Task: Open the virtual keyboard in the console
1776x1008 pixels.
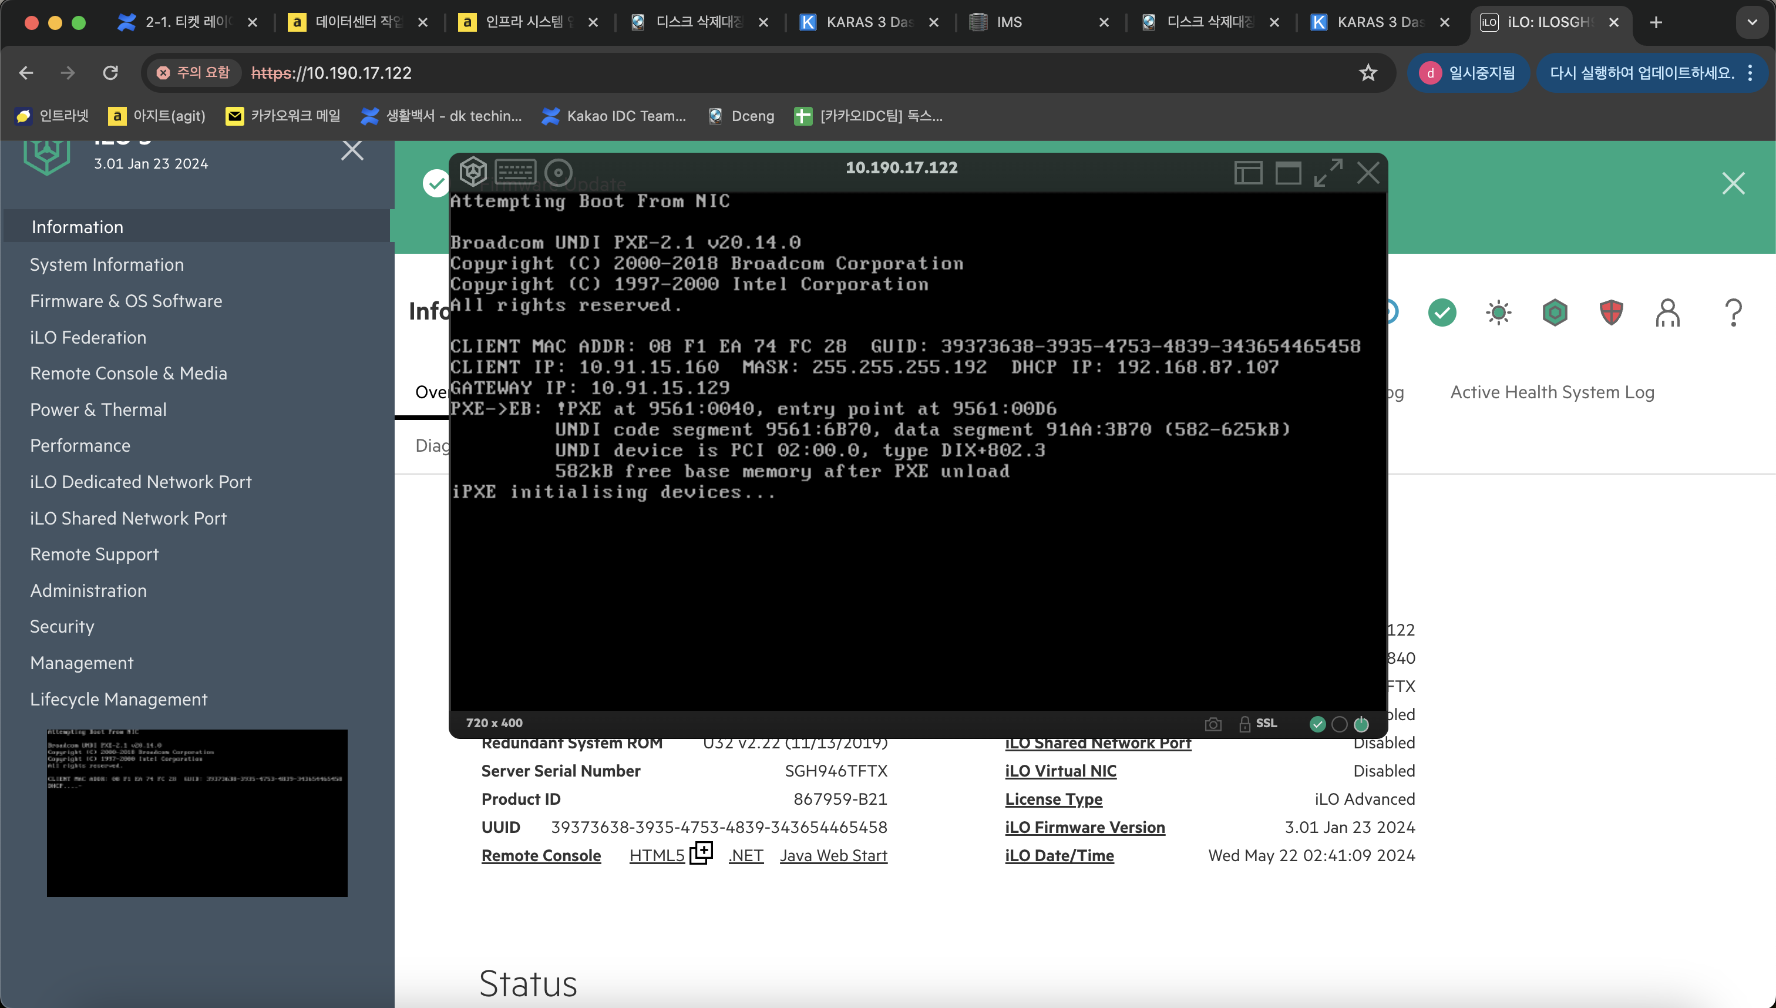Action: tap(515, 172)
